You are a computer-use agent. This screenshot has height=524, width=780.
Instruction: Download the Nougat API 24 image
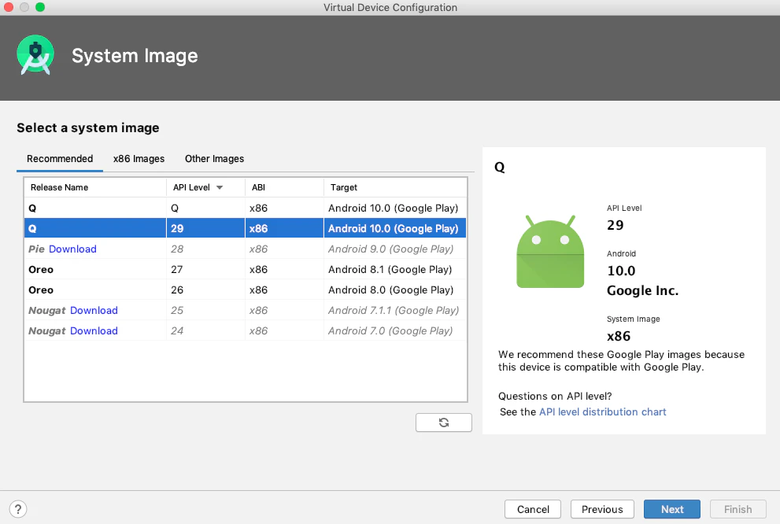[94, 330]
